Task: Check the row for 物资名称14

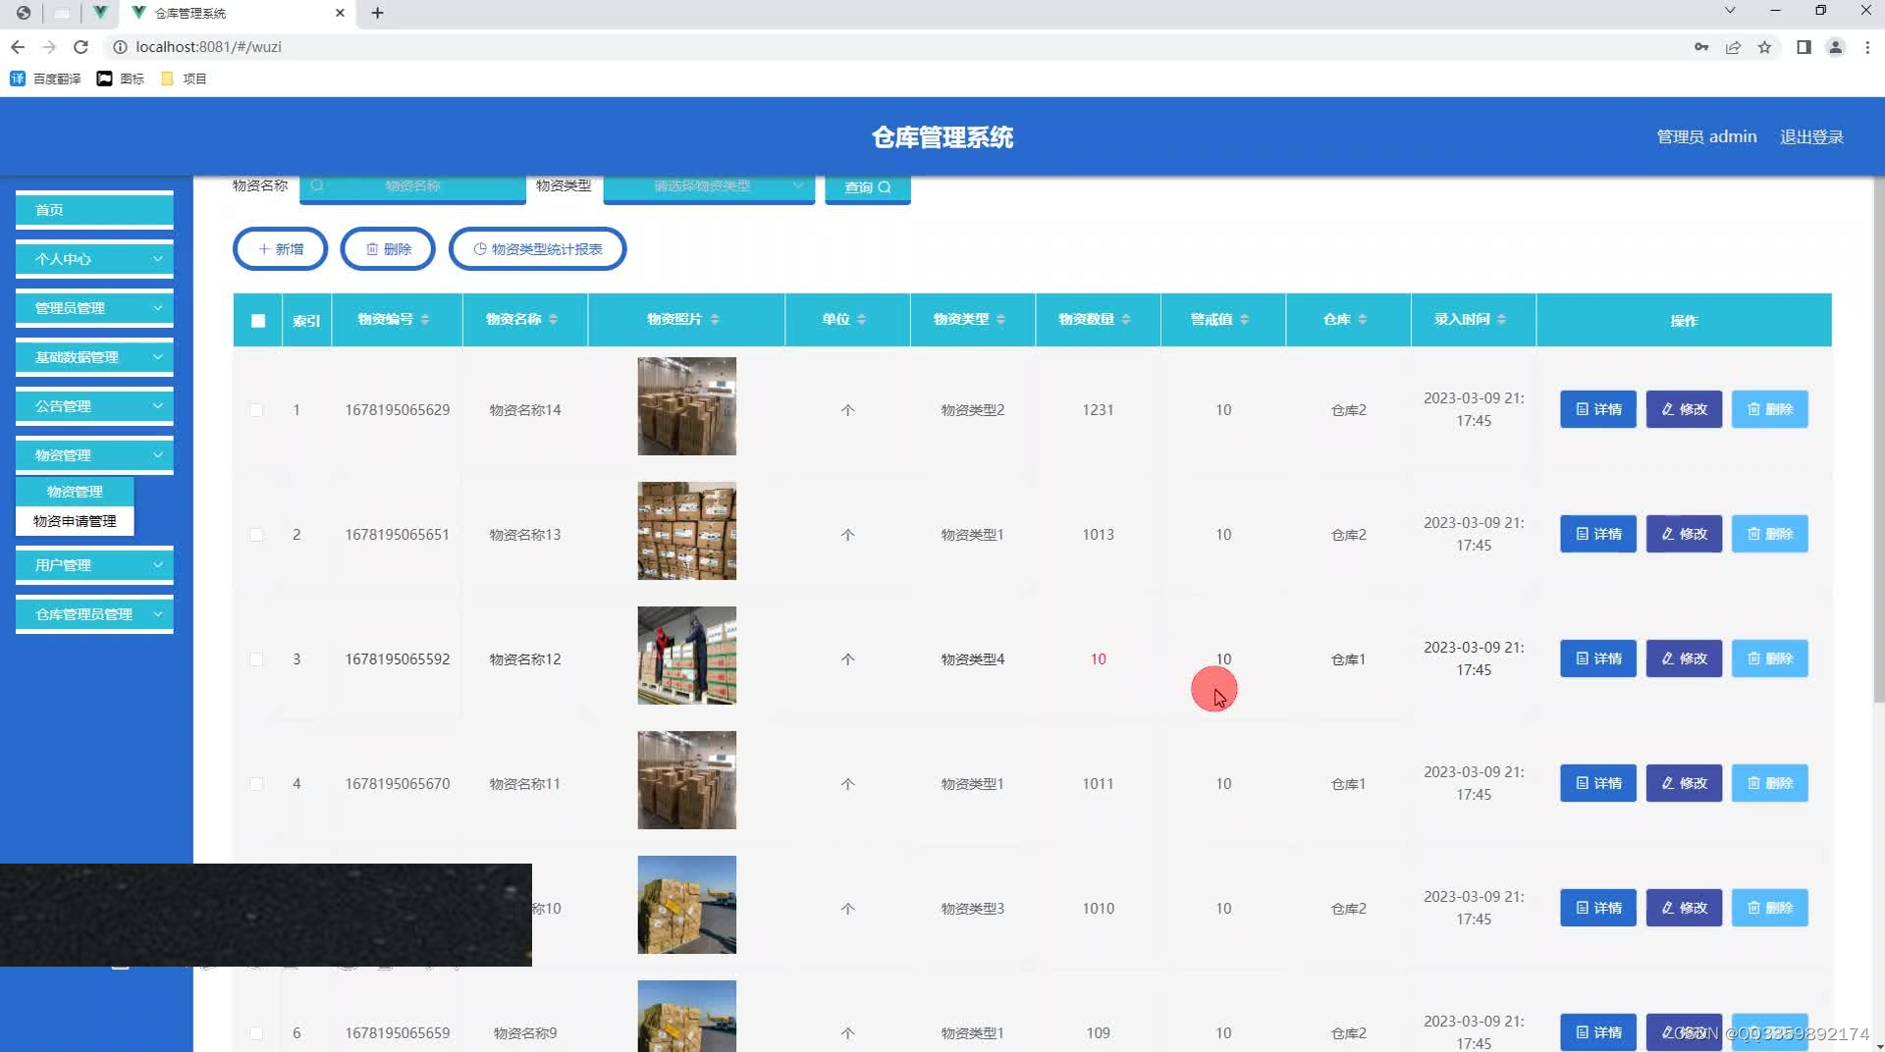Action: click(256, 410)
